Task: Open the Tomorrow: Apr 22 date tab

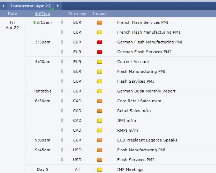Action: click(x=30, y=6)
